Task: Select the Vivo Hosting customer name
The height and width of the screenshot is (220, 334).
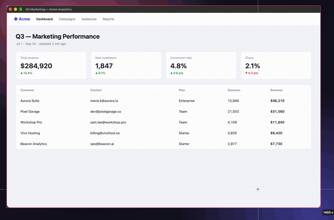Action: (30, 133)
